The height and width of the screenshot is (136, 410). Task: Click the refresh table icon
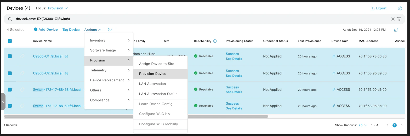[x=396, y=30]
